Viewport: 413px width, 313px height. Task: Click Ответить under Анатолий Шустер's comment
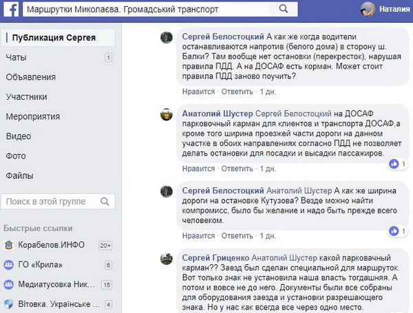pos(237,168)
